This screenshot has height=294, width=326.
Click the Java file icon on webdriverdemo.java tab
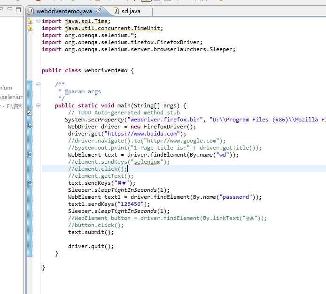point(31,11)
